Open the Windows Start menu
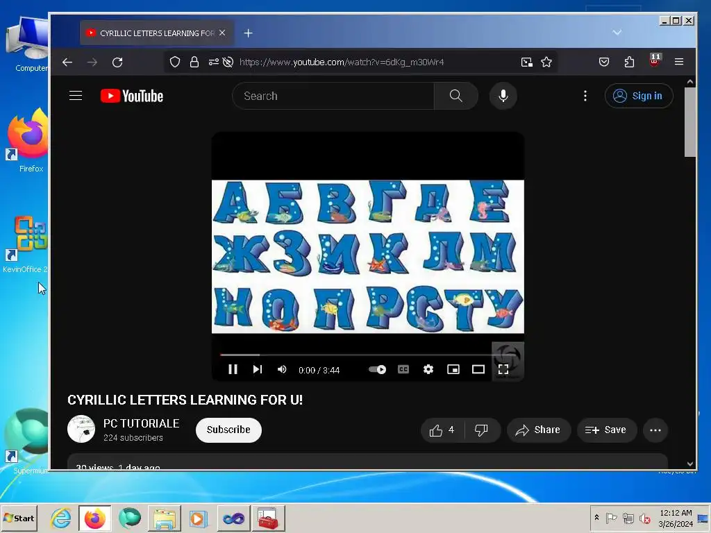The width and height of the screenshot is (711, 533). 19,518
